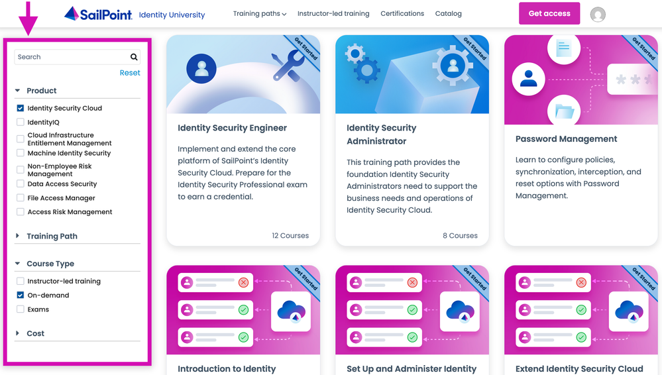Open the user profile avatar icon
The image size is (662, 375).
(x=598, y=15)
